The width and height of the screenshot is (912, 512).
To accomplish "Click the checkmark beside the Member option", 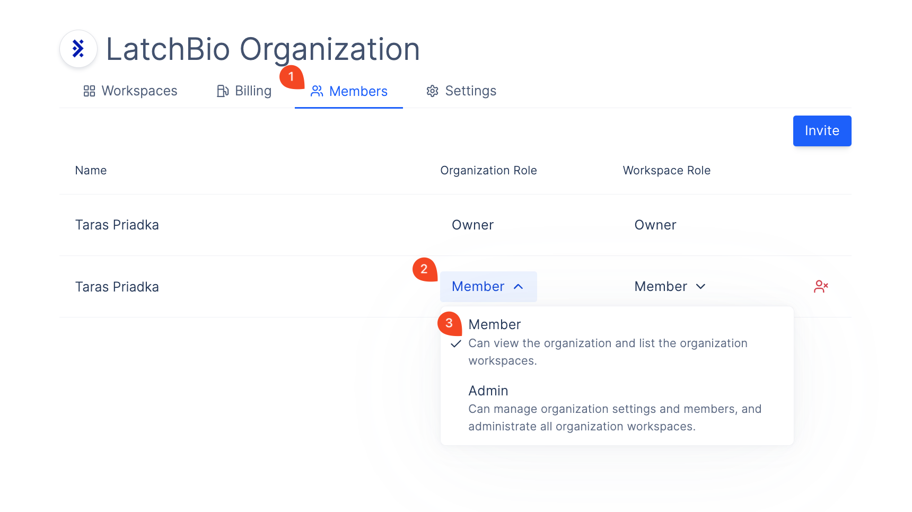I will coord(456,344).
